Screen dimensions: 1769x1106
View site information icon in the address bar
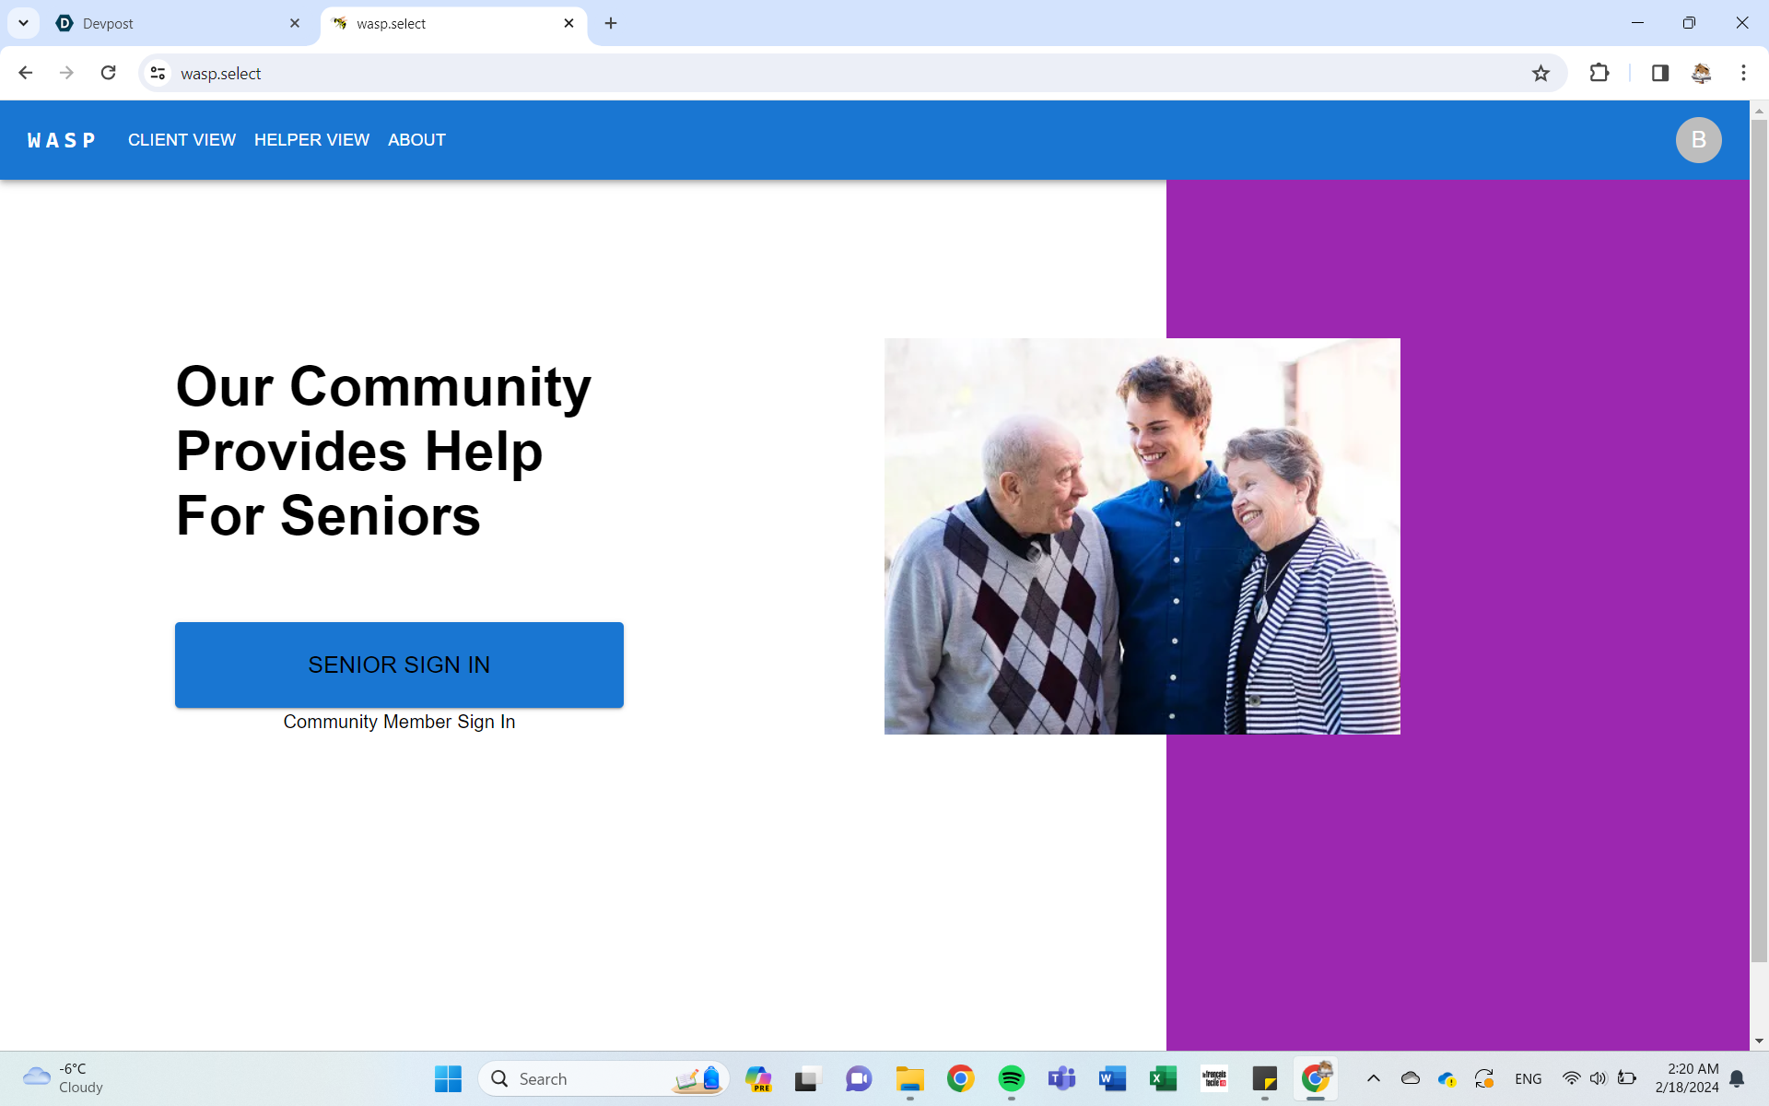158,74
